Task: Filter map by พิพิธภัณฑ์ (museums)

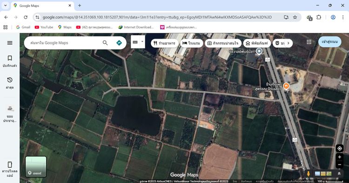Action: pos(257,43)
